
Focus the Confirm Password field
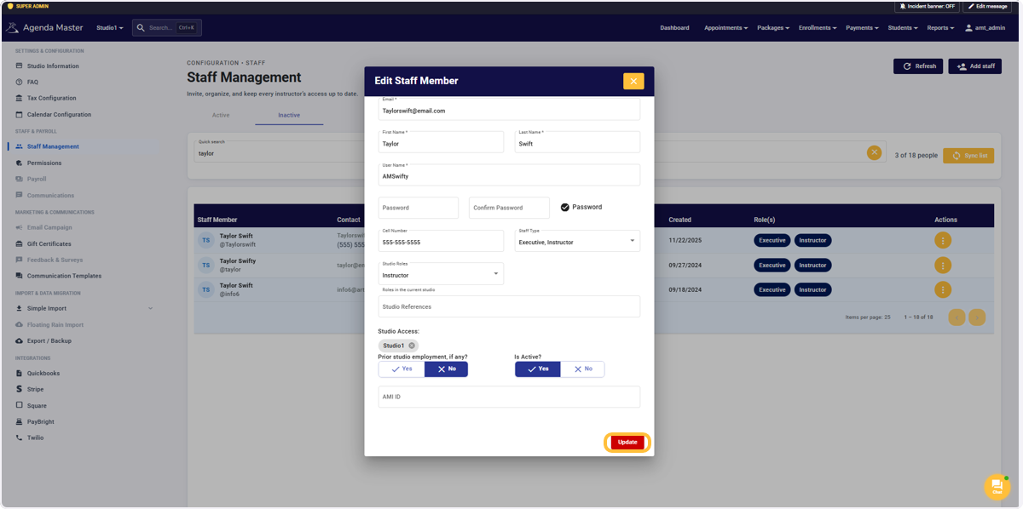[509, 208]
